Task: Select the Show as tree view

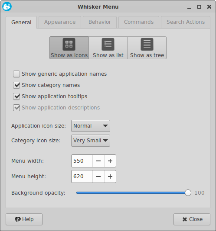Action: click(147, 48)
